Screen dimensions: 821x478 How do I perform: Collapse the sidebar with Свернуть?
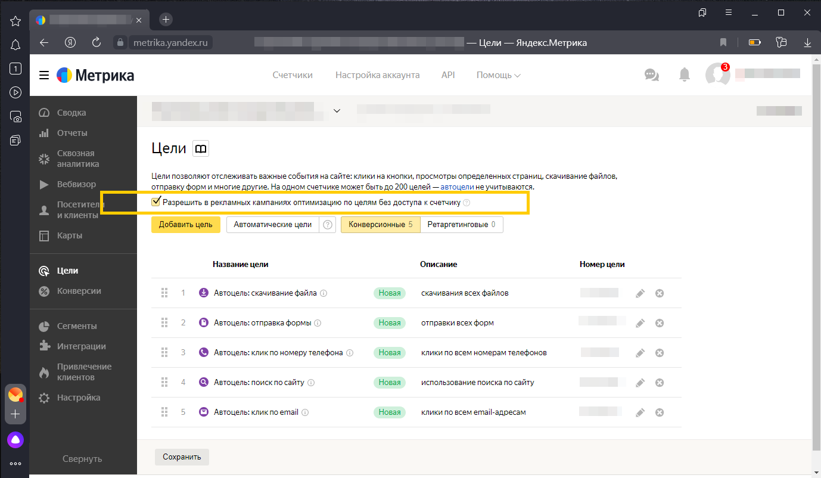click(x=82, y=459)
